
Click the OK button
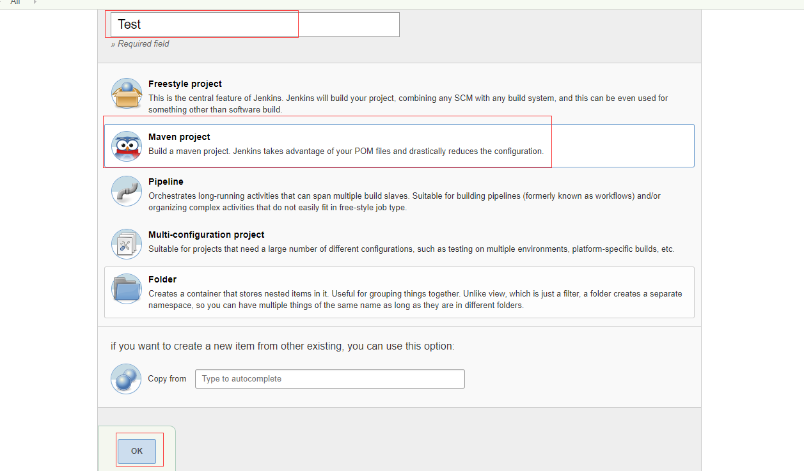(x=137, y=451)
